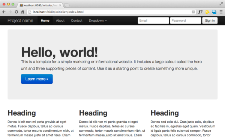Viewport: 225px width, 138px height.
Task: Click the first column's Heading title
Action: (x=22, y=113)
